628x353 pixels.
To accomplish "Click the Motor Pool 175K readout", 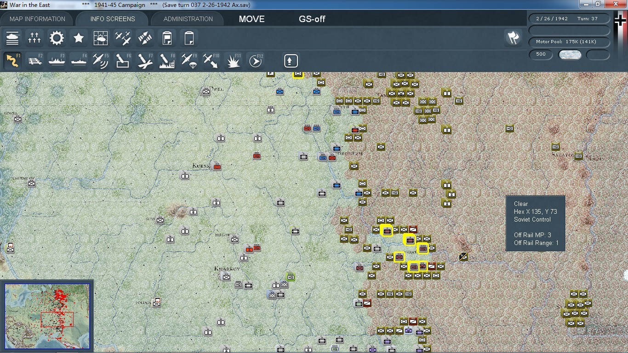I will point(569,42).
